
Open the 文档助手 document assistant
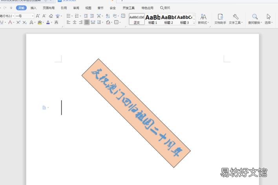click(x=220, y=19)
